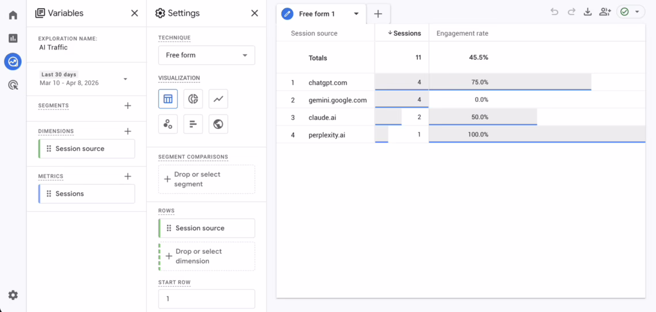Click the 50.0% engagement rate cell

tap(480, 117)
